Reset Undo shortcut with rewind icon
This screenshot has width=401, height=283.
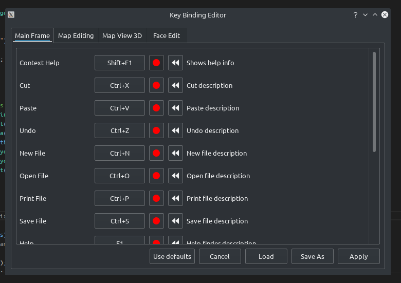pyautogui.click(x=175, y=130)
